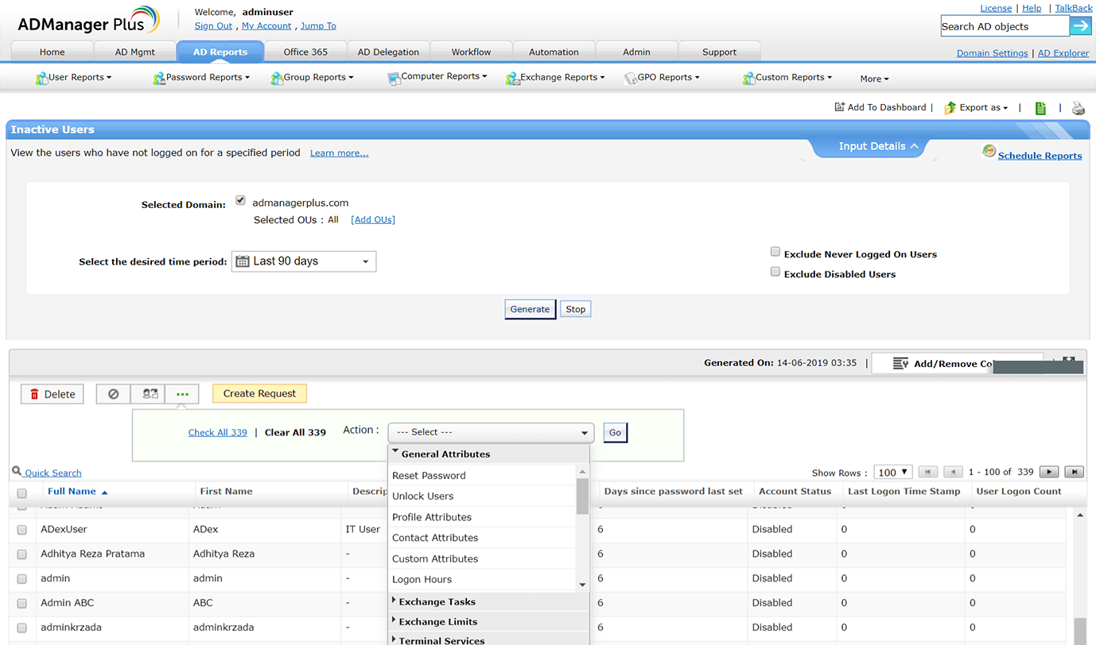The width and height of the screenshot is (1096, 645).
Task: Open the Exchange Reports dropdown menu
Action: (555, 78)
